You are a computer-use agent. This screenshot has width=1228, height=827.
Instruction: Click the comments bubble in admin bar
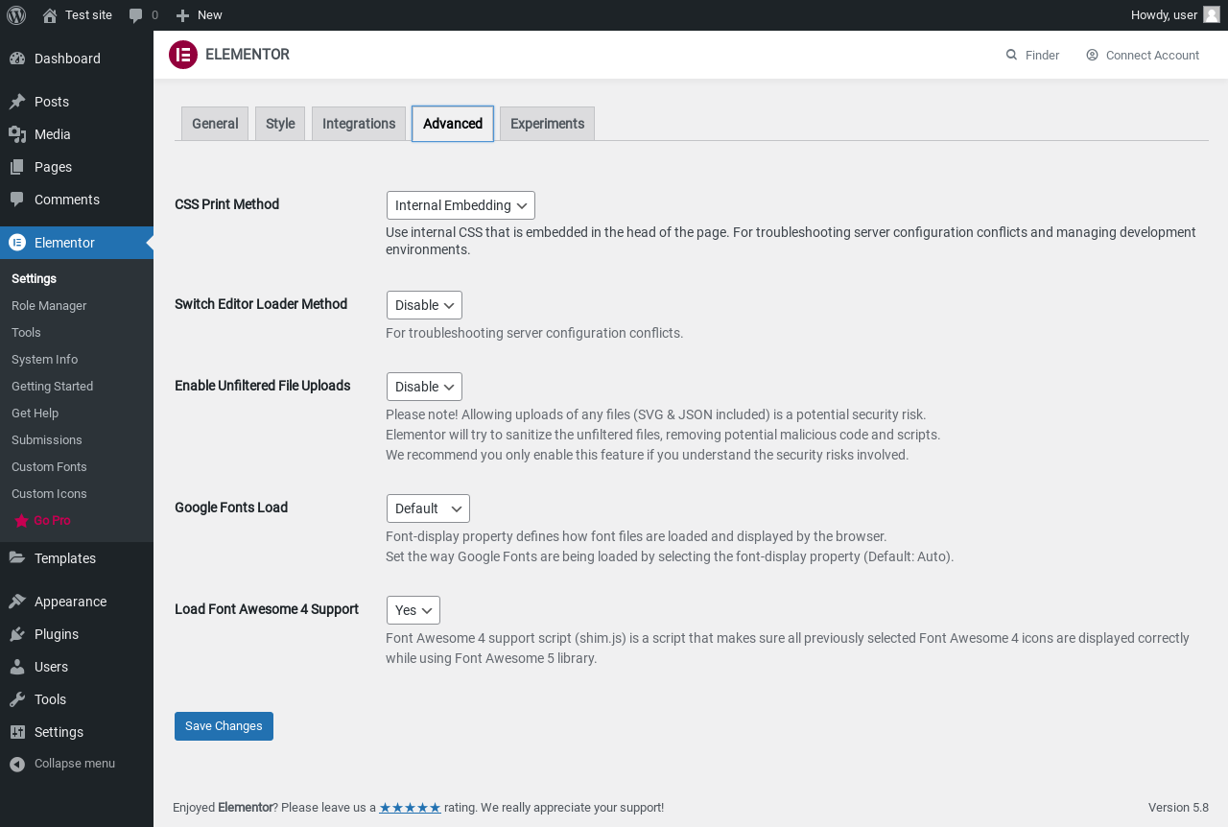point(136,15)
